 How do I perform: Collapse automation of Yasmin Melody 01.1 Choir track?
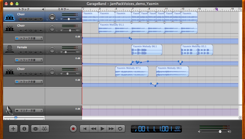click(x=41, y=31)
